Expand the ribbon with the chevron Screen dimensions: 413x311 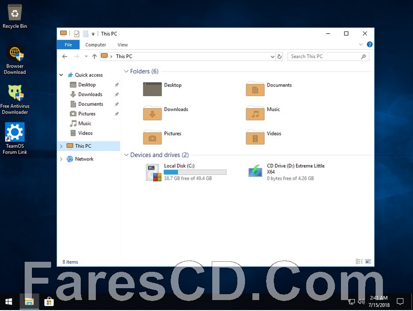[361, 45]
